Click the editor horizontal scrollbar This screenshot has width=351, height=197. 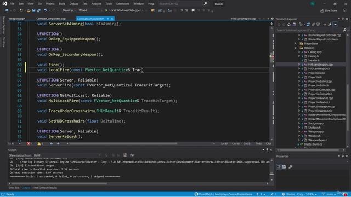point(123,143)
